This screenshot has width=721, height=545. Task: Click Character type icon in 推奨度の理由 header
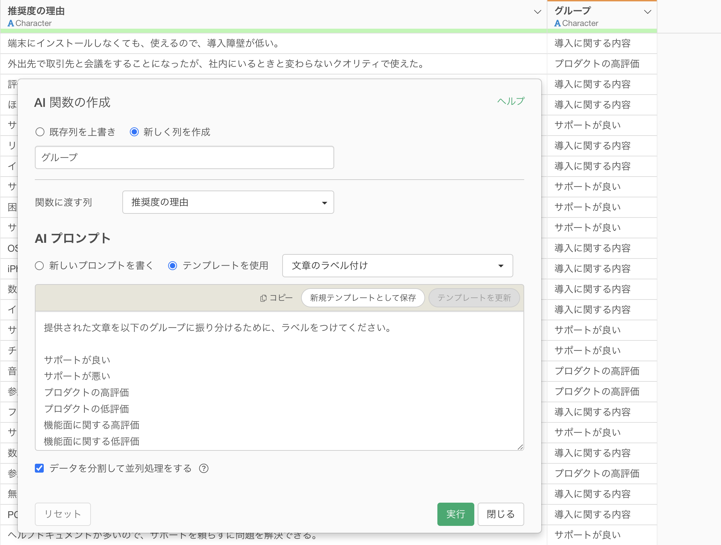[x=11, y=23]
